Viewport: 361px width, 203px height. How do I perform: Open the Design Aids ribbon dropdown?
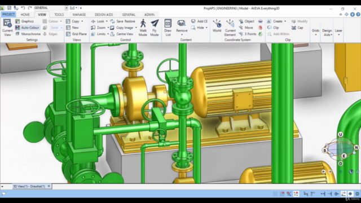coord(327,32)
